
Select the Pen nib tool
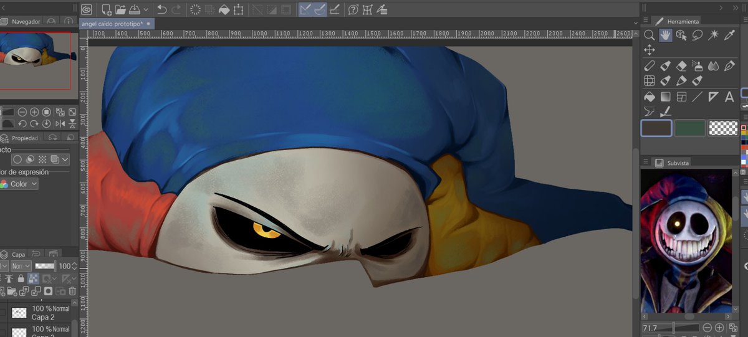click(x=730, y=65)
